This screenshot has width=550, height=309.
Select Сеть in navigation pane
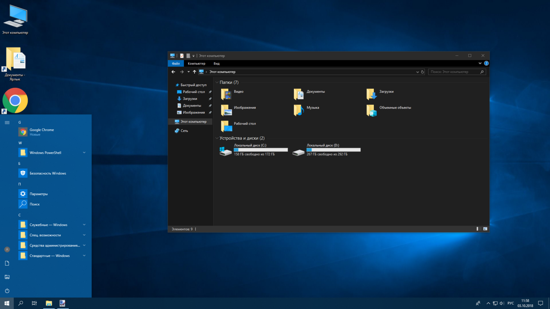tap(181, 131)
